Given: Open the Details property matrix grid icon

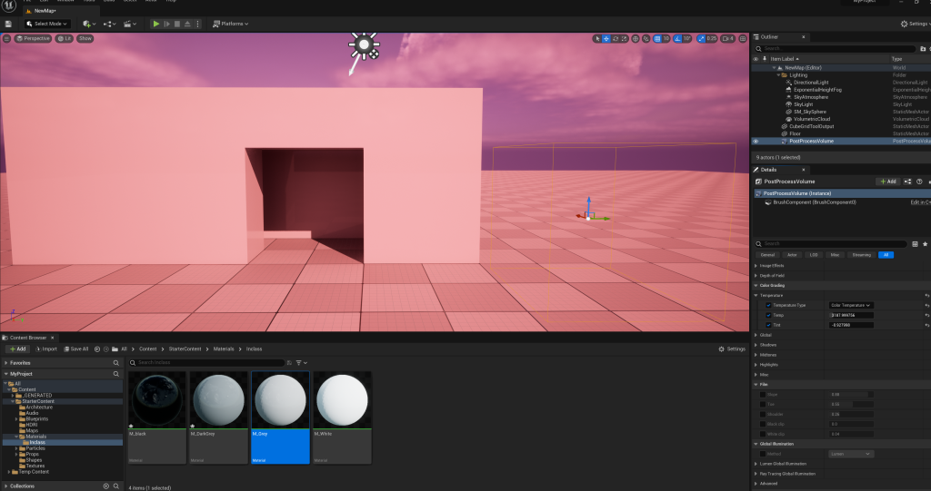Looking at the screenshot, I should (915, 244).
